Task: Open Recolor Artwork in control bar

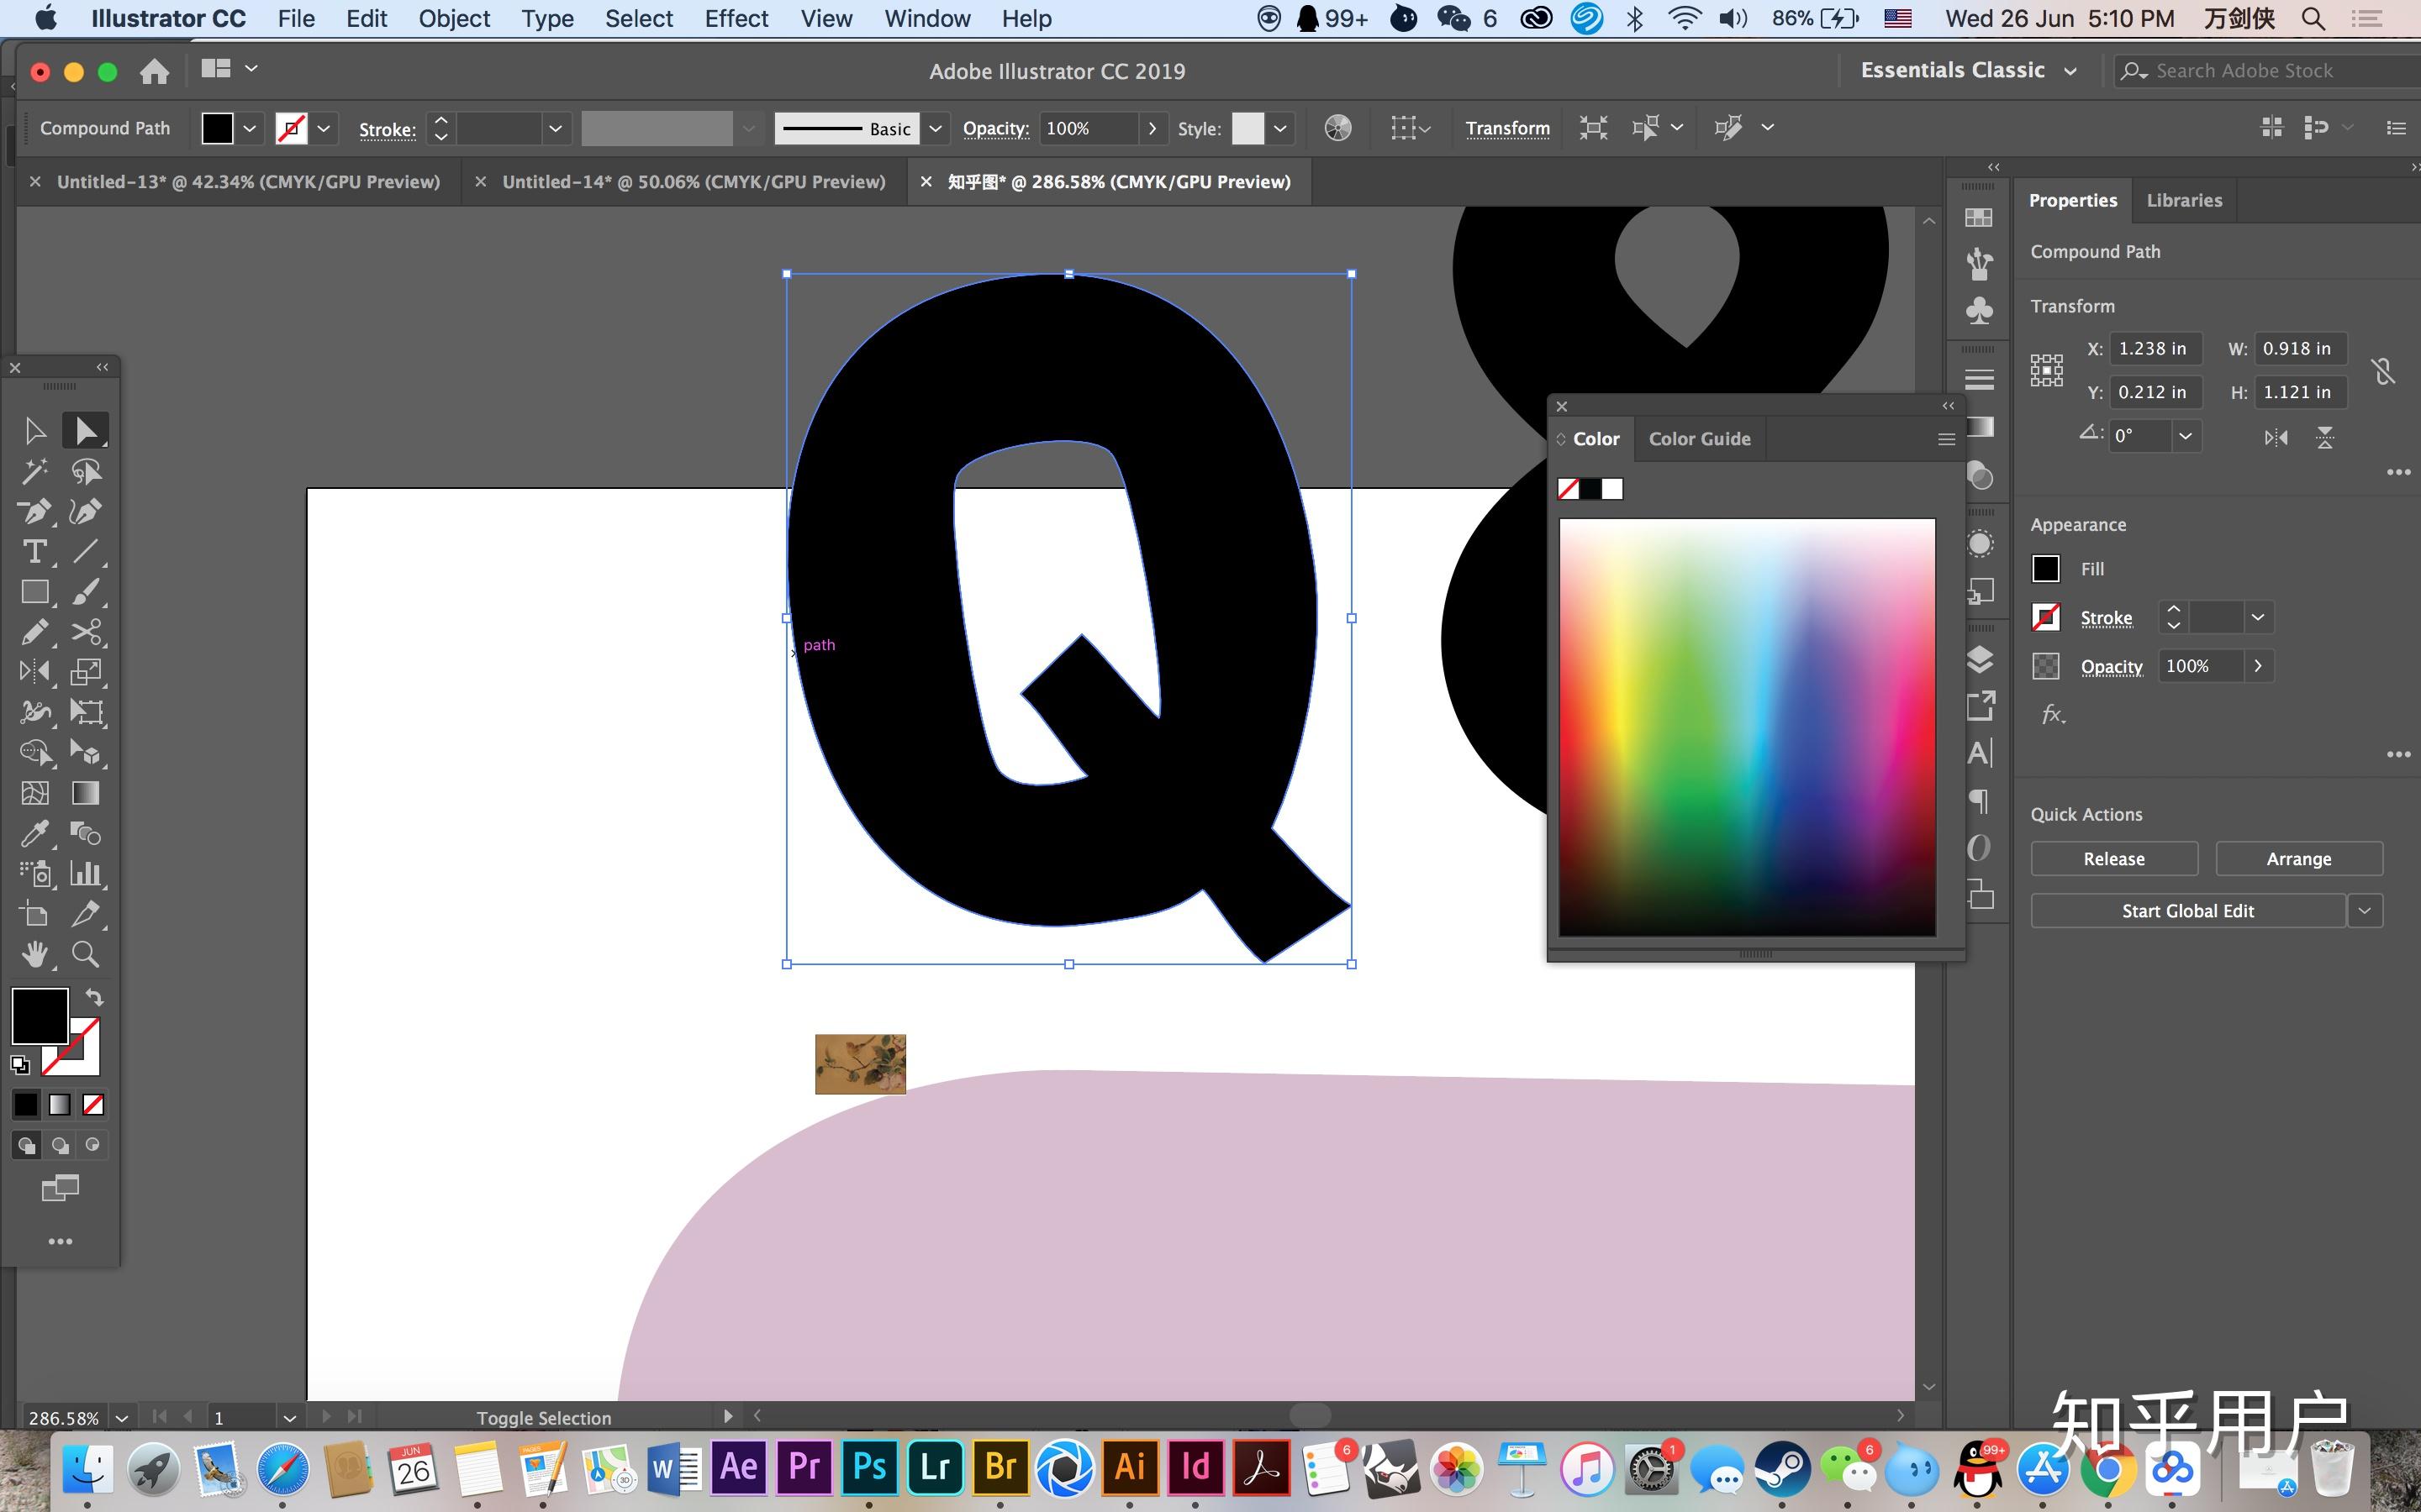Action: tap(1337, 128)
